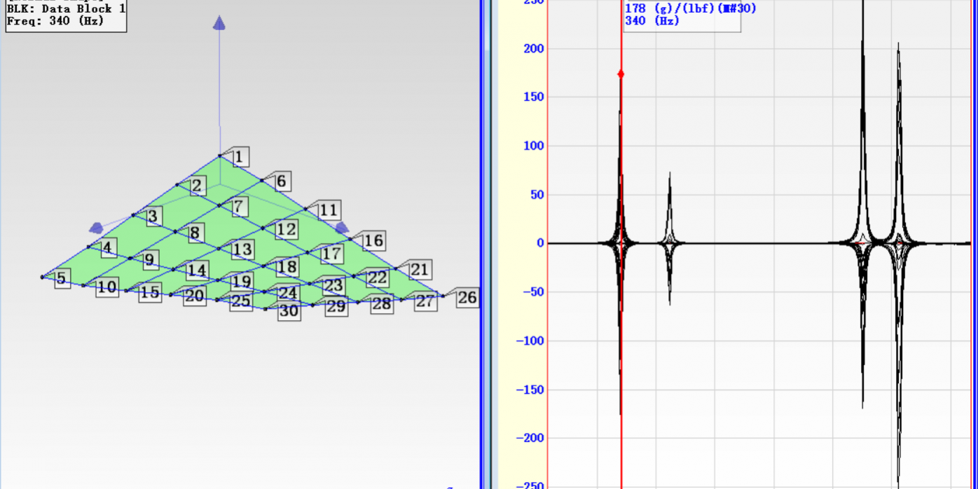
Task: Click point label 18 on the mesh
Action: 287,267
